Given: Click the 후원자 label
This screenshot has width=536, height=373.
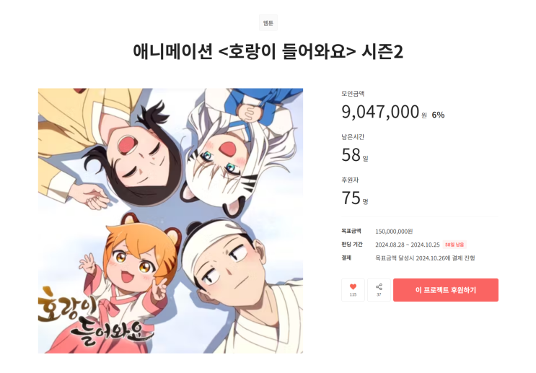Looking at the screenshot, I should pyautogui.click(x=350, y=180).
